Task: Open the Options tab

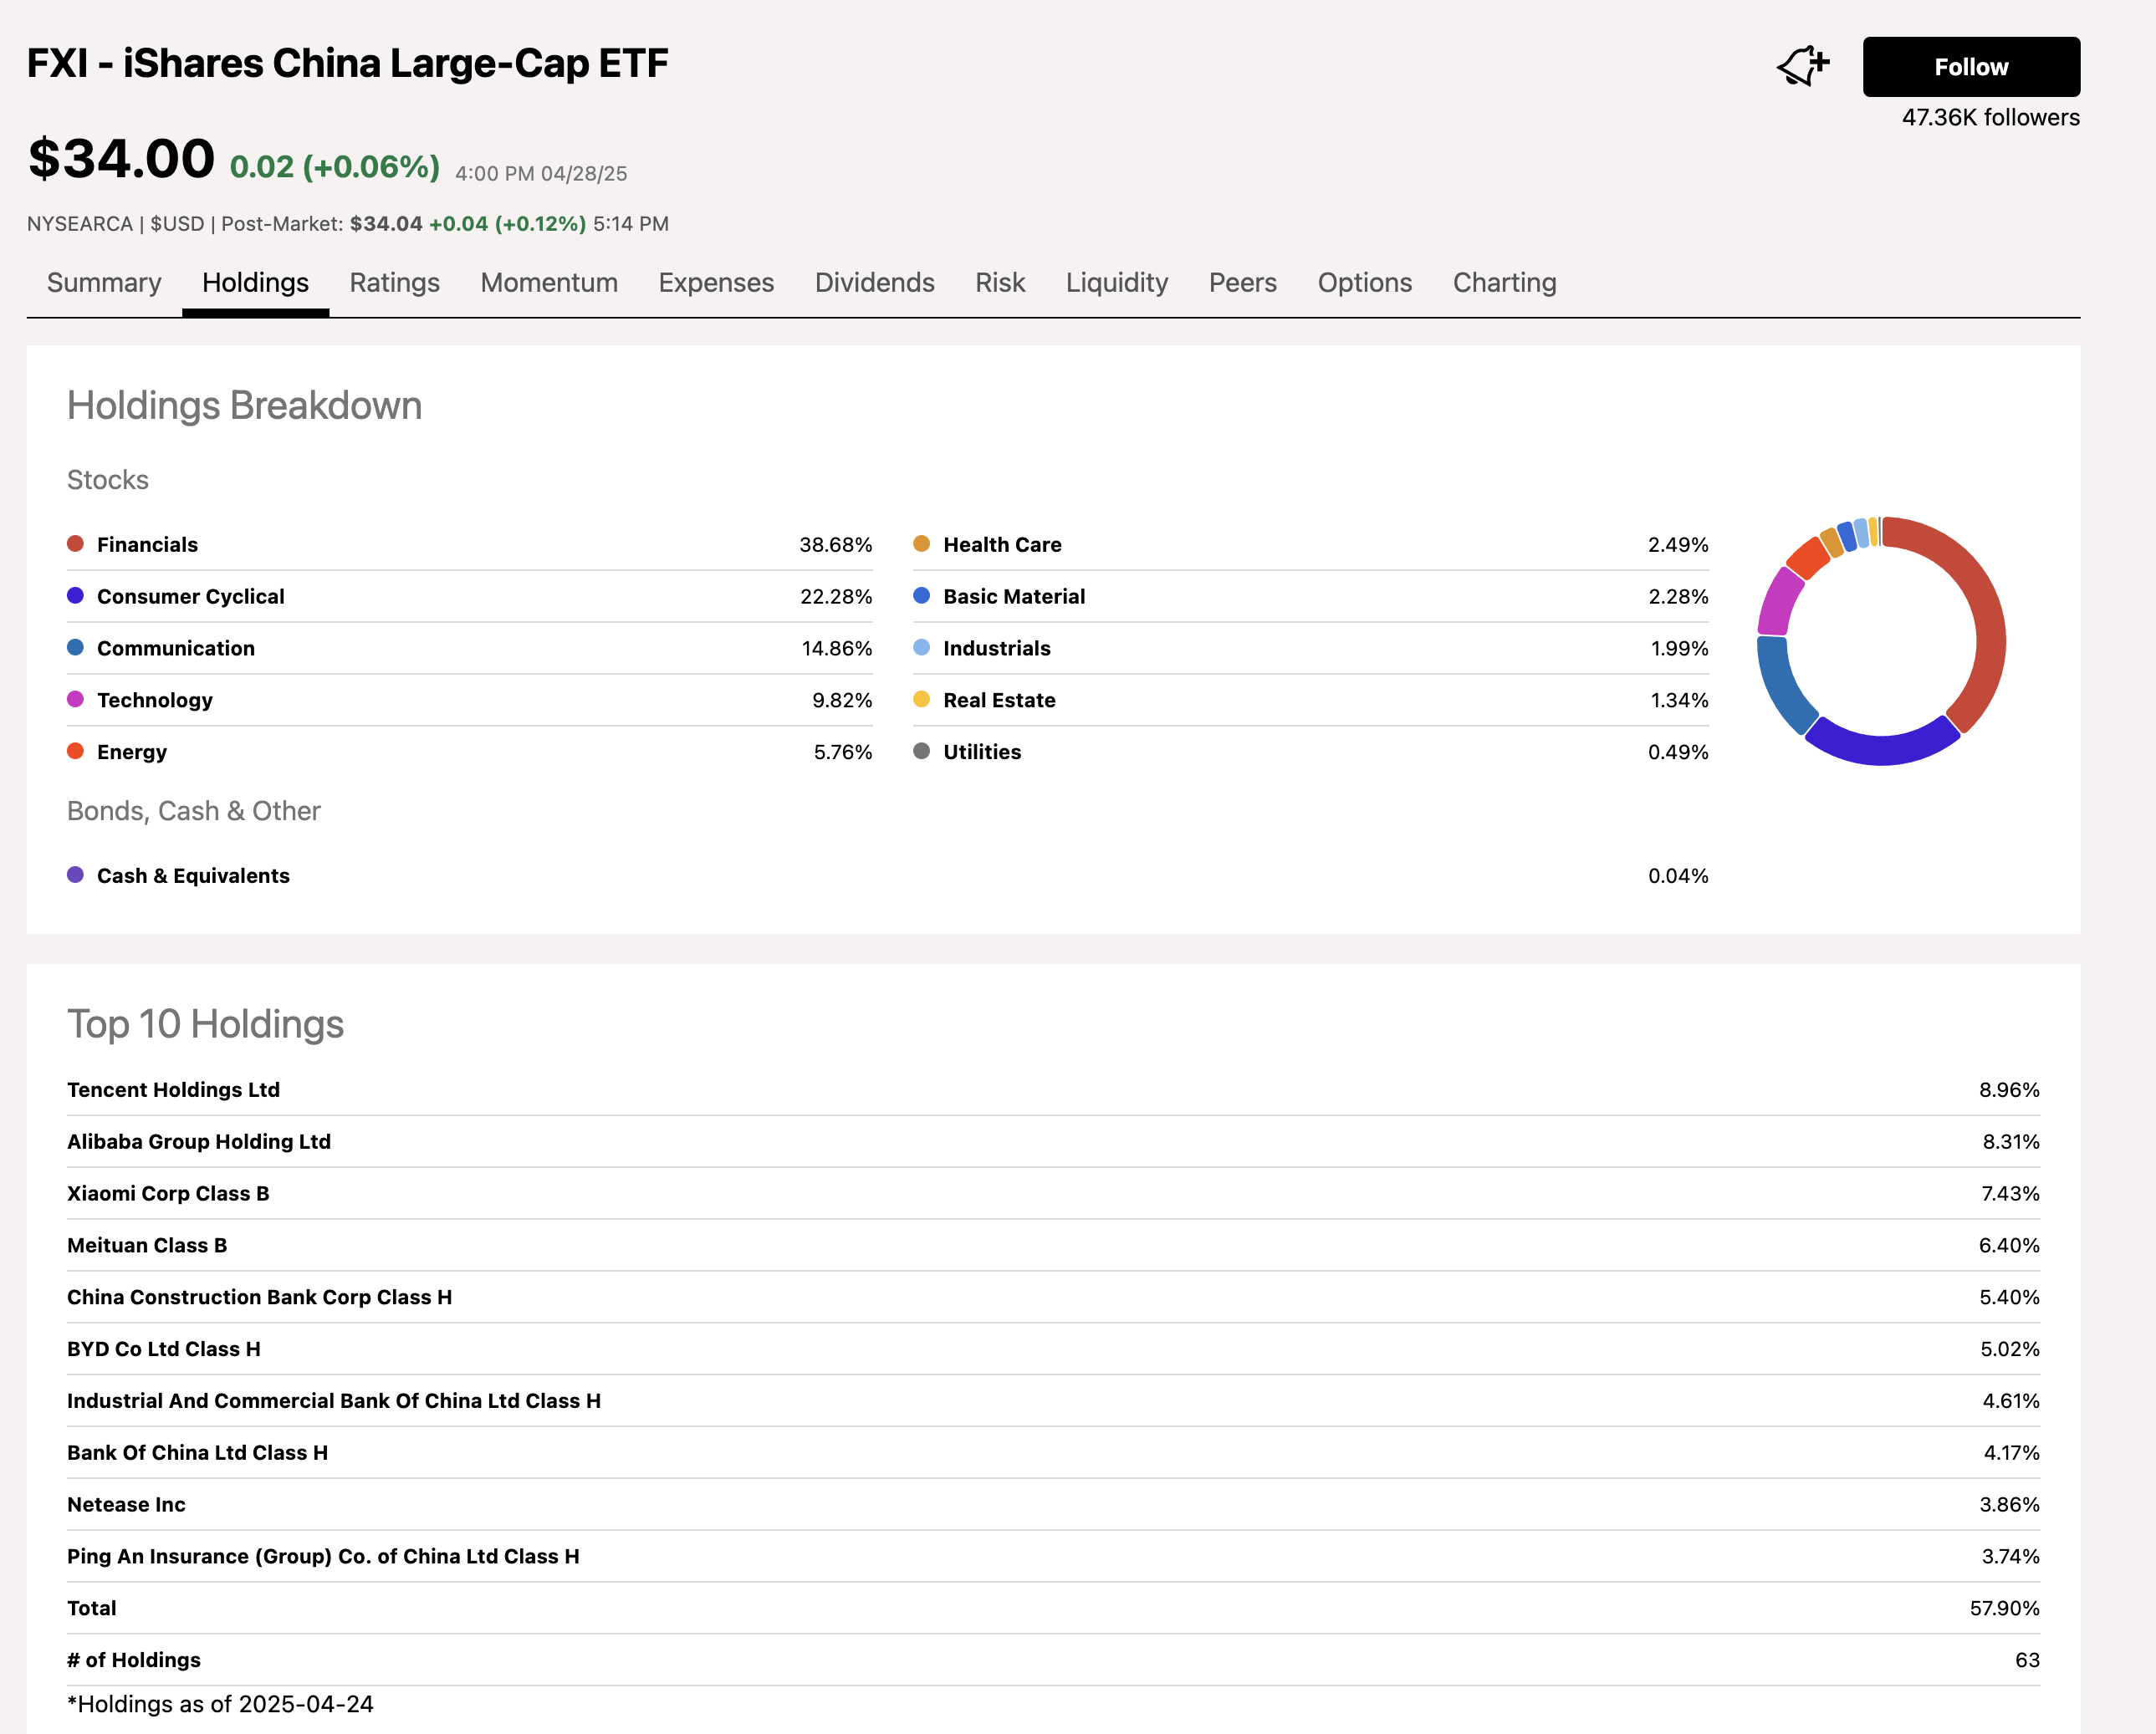Action: (1365, 283)
